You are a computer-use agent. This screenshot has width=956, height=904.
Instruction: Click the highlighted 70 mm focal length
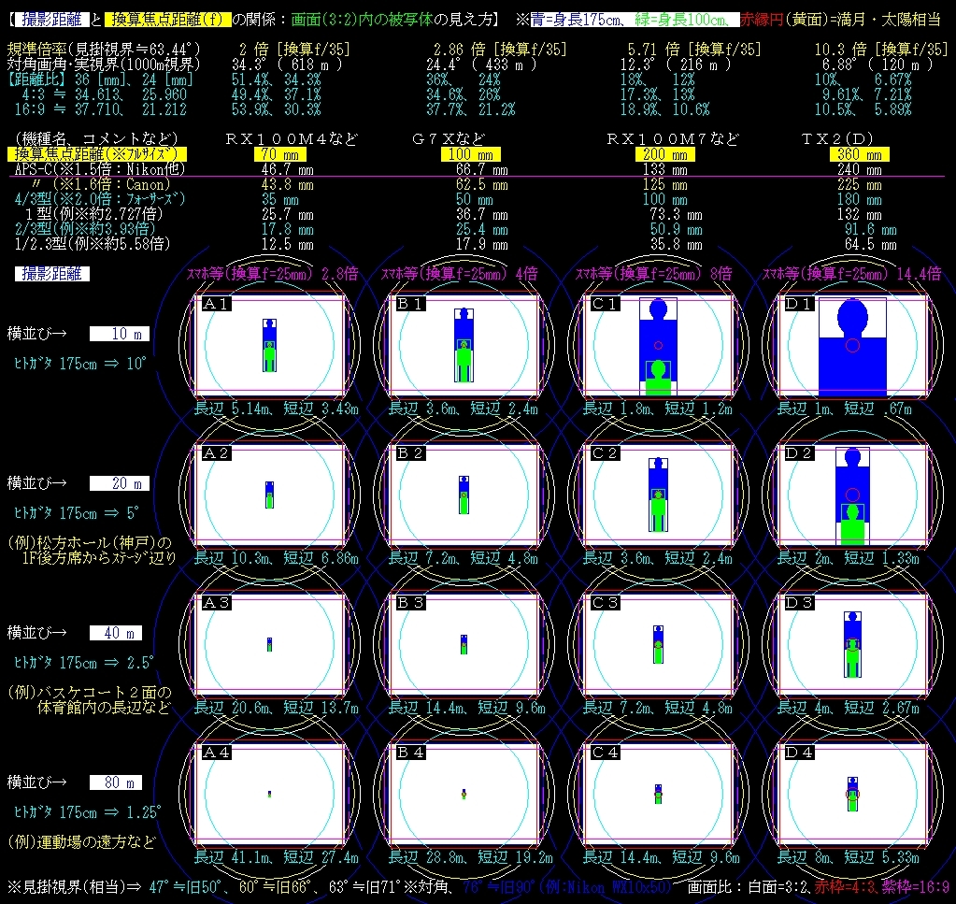coord(279,154)
